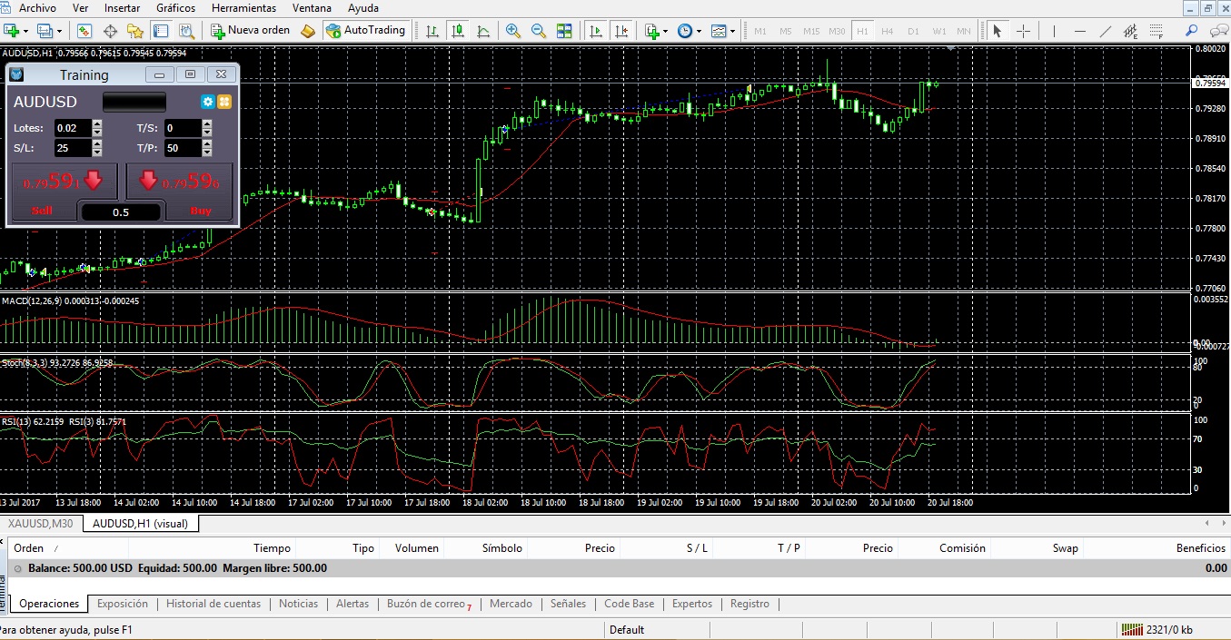Open the Gráficos menu

tap(175, 7)
